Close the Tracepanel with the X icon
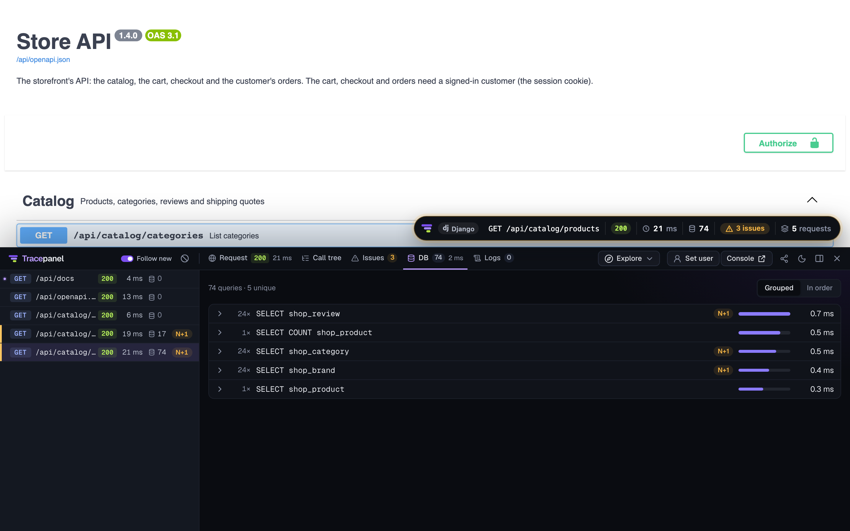850x531 pixels. [x=837, y=258]
